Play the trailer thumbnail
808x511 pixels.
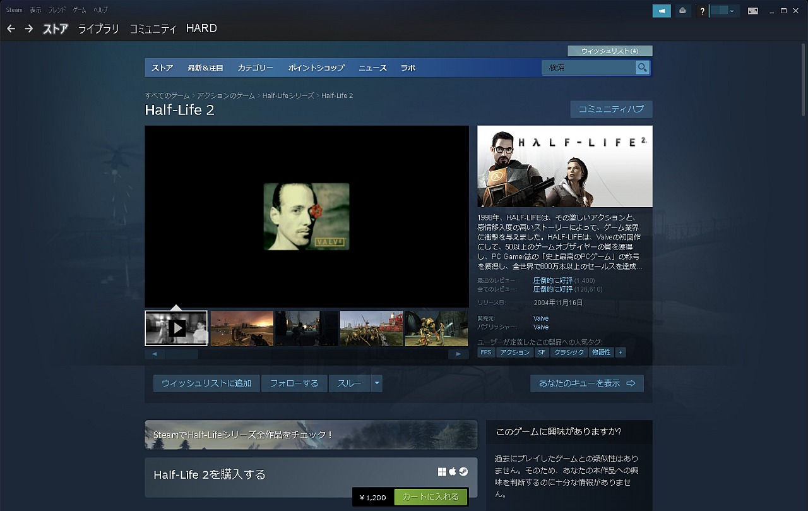pos(176,328)
